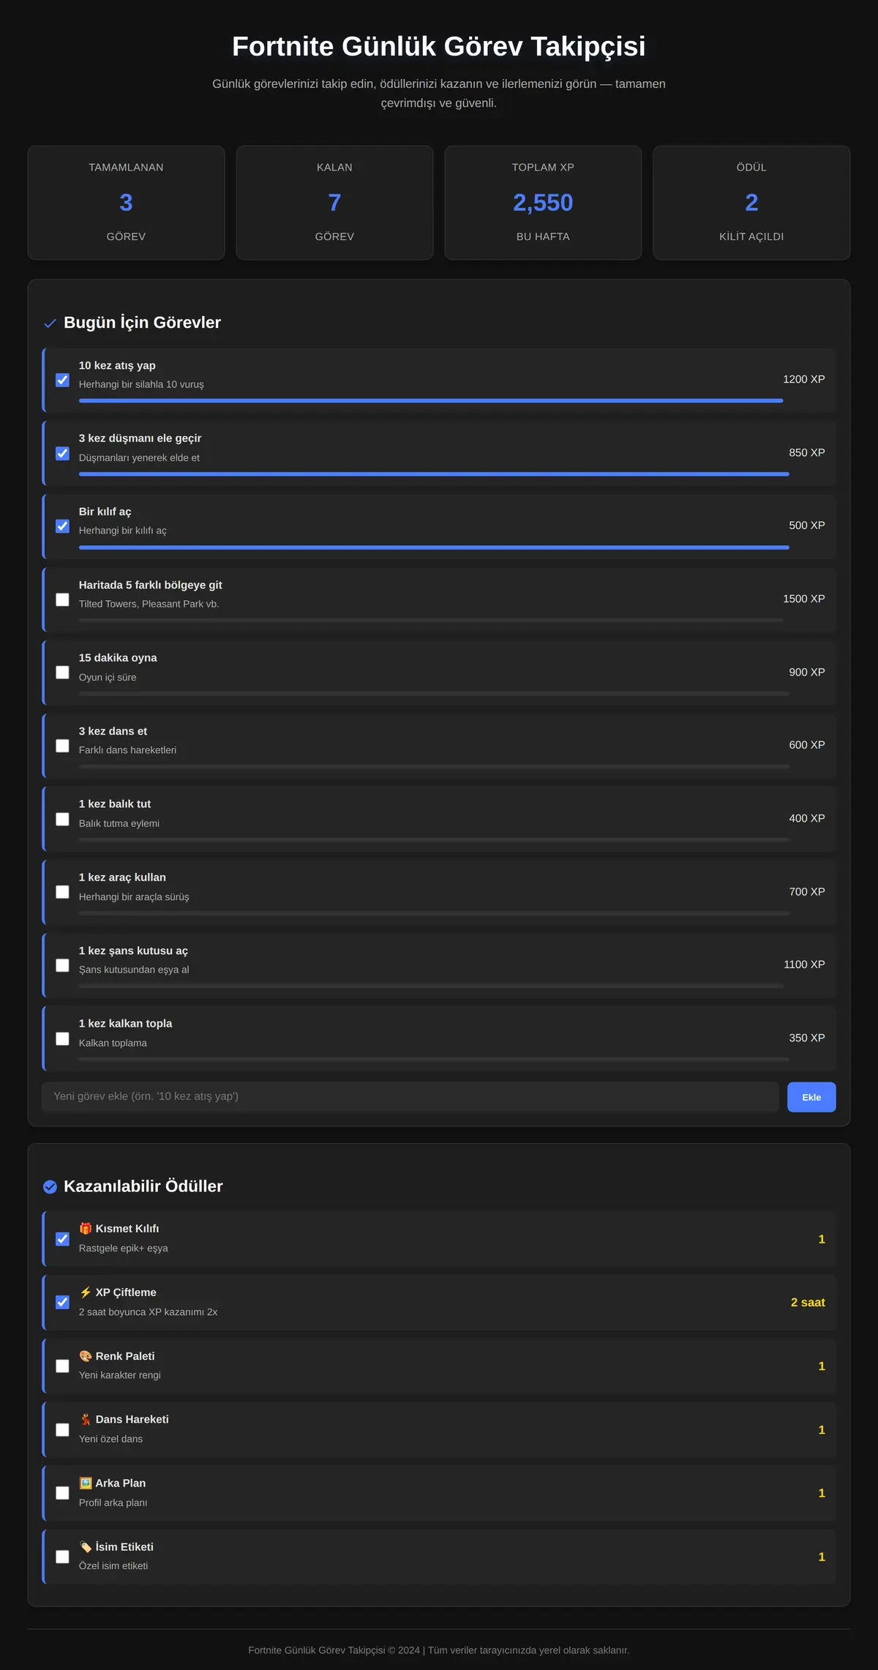Viewport: 878px width, 1670px height.
Task: Add the new task with Ekle button
Action: tap(811, 1097)
